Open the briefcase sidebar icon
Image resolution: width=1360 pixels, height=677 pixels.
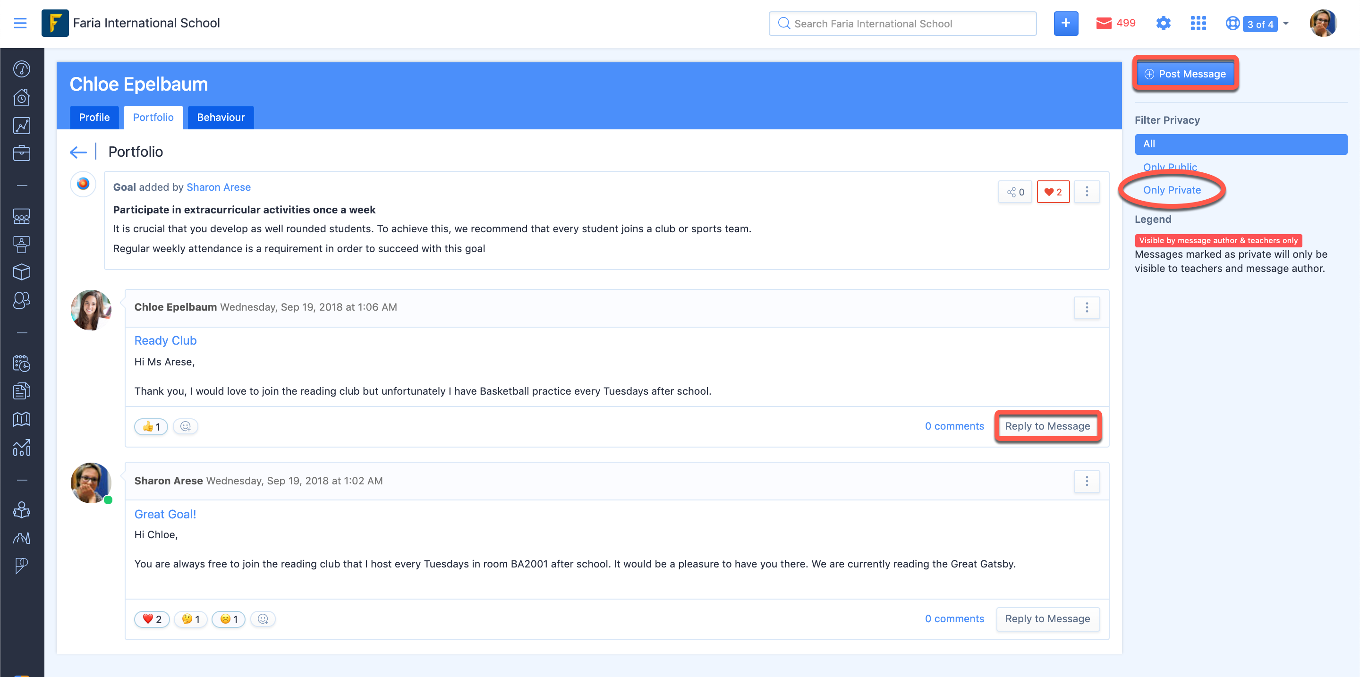pyautogui.click(x=22, y=153)
